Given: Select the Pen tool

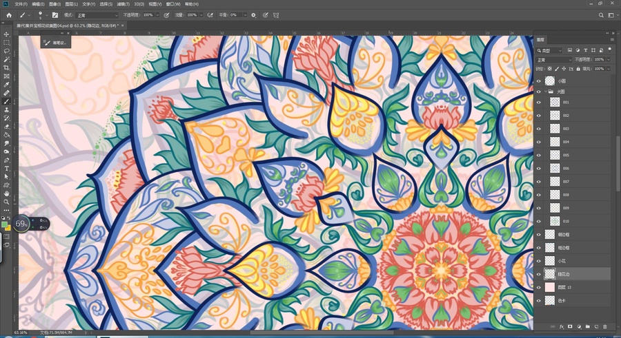Looking at the screenshot, I should coord(6,160).
